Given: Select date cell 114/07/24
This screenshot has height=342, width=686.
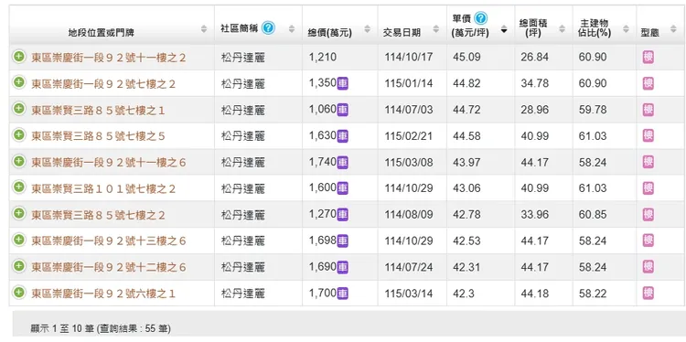Looking at the screenshot, I should [x=409, y=267].
